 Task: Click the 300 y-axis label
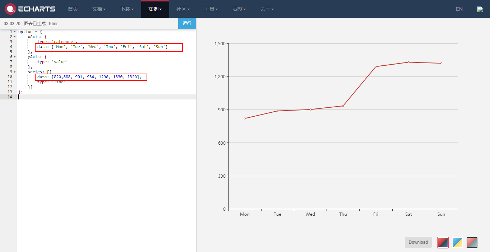pos(221,176)
